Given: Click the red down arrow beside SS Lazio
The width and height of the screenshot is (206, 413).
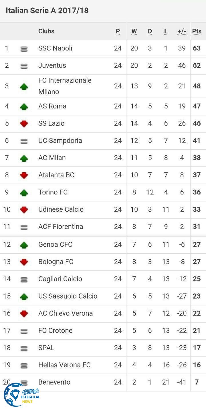Looking at the screenshot, I should point(24,124).
